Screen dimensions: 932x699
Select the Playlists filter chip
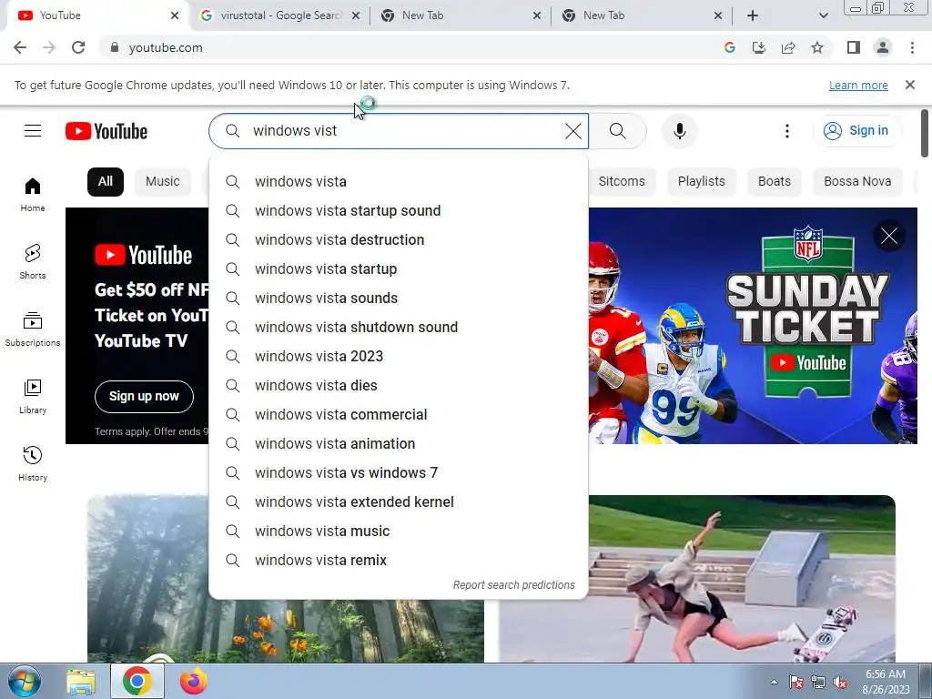coord(702,181)
